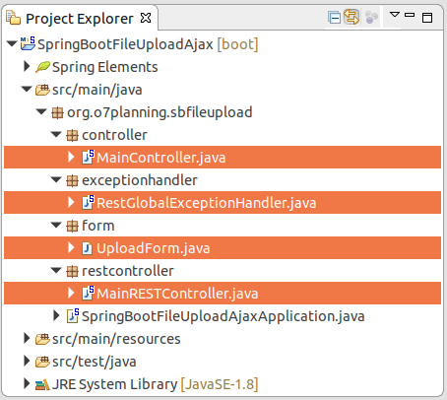Click the org.o7planning.sbfileupload package icon

pos(57,112)
